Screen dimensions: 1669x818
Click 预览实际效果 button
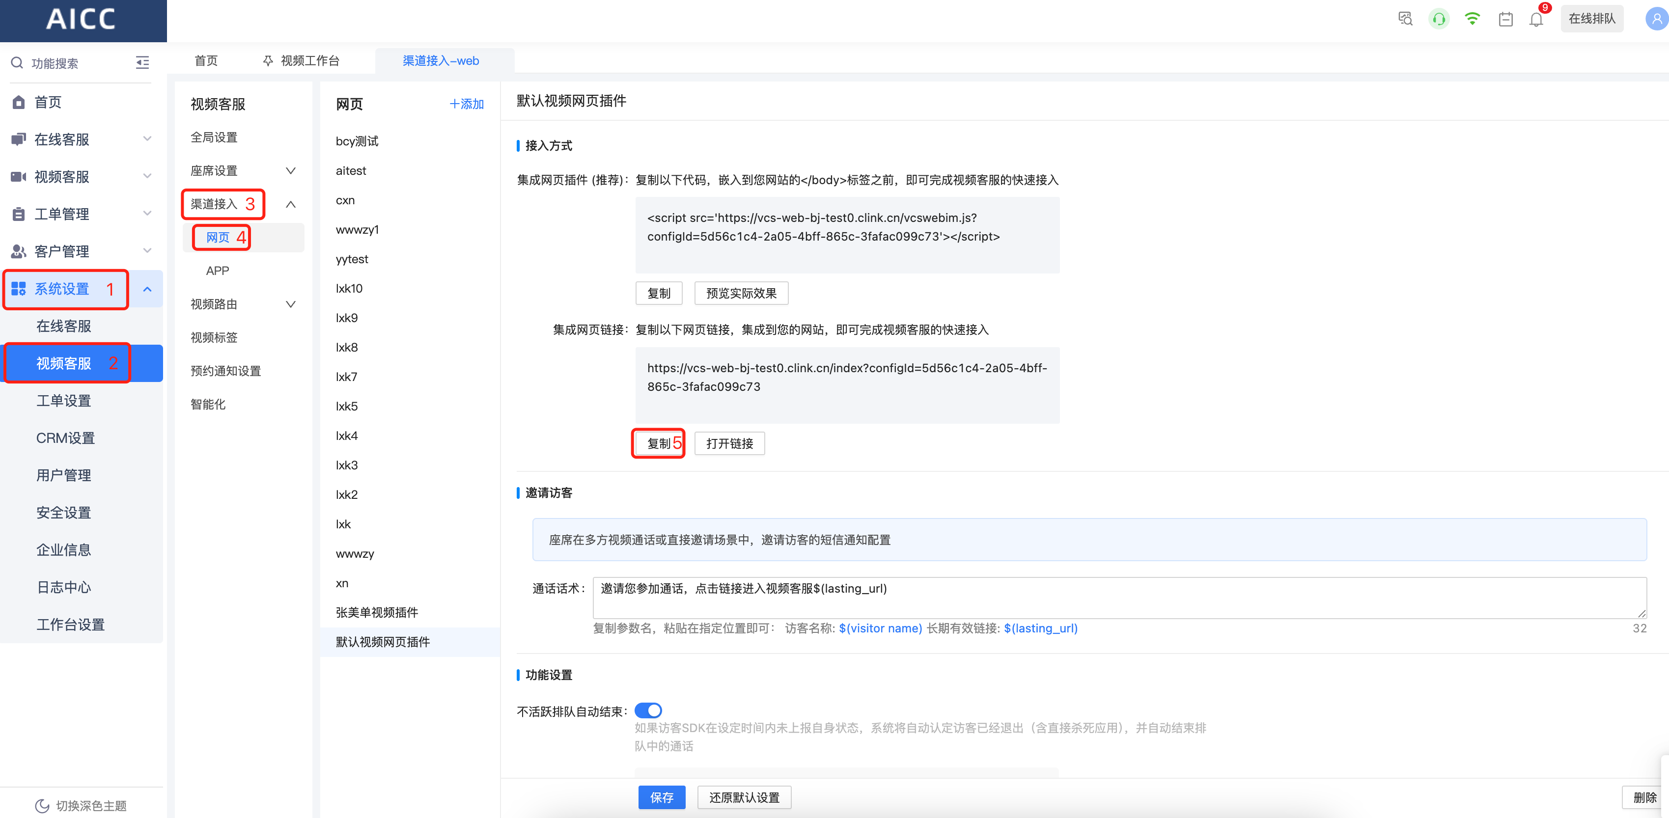pos(741,294)
